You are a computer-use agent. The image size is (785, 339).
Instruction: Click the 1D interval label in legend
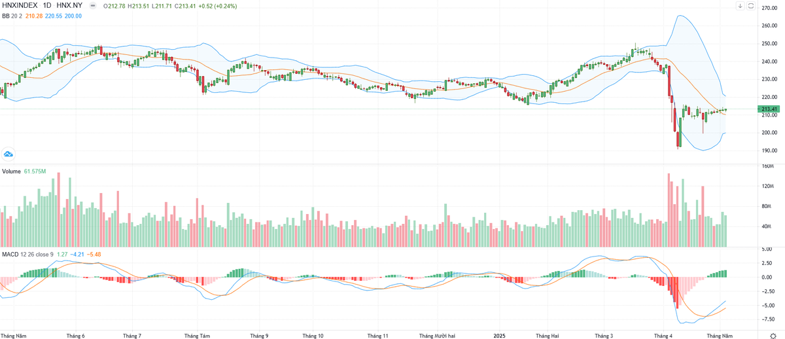(47, 6)
